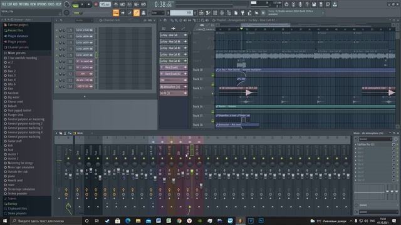Viewport: 401px width, 225px height.
Task: Select 'SKI FX (2)' clip in playlist picker
Action: pyautogui.click(x=174, y=93)
